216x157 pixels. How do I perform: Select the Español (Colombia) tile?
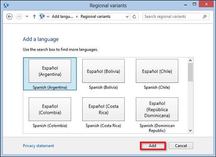tap(50, 109)
